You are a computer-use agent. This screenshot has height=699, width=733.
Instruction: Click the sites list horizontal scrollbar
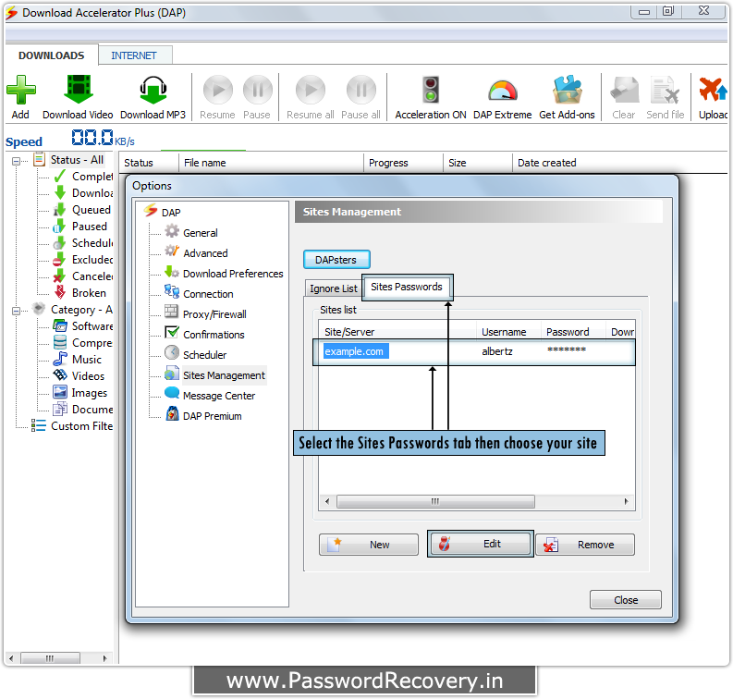pos(435,502)
